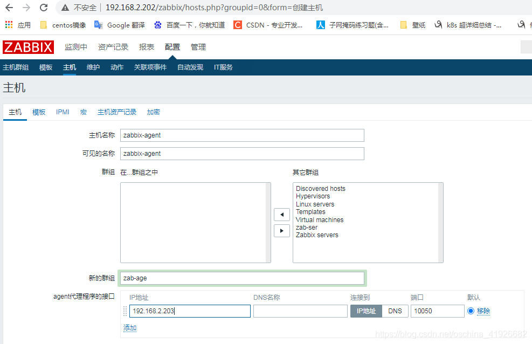532x344 pixels.
Task: Select Discovered hosts in other groups list
Action: pos(321,189)
